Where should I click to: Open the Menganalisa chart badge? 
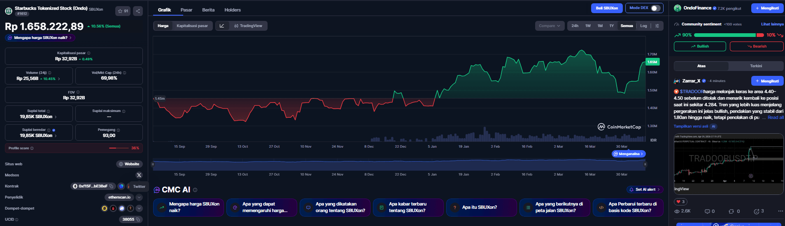coord(629,154)
